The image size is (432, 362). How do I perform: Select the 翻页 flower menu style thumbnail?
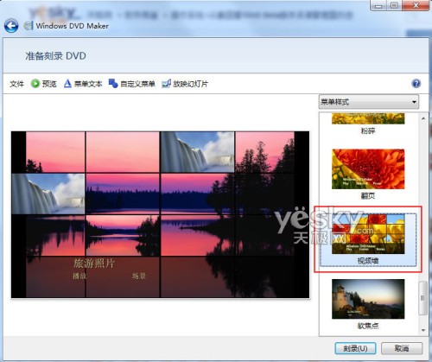tap(368, 169)
